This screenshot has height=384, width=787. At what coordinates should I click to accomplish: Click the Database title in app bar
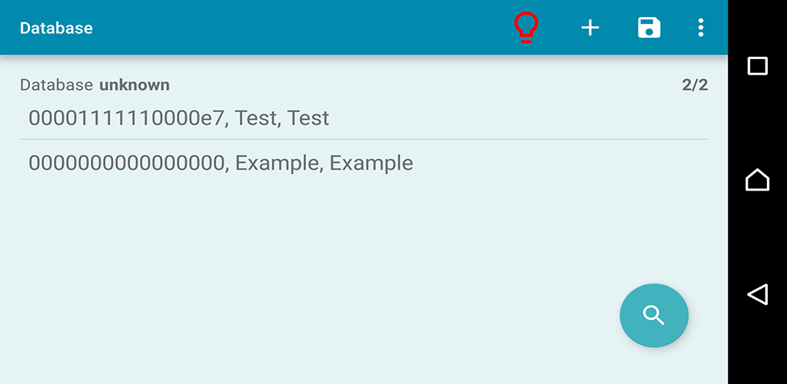56,28
